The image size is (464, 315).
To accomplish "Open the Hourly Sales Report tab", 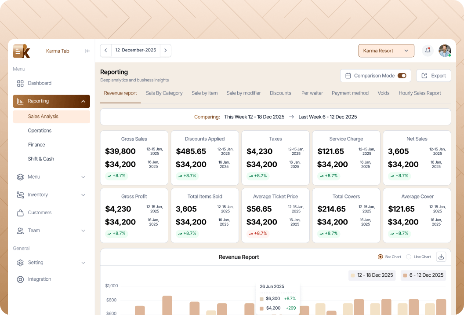I will [x=420, y=93].
